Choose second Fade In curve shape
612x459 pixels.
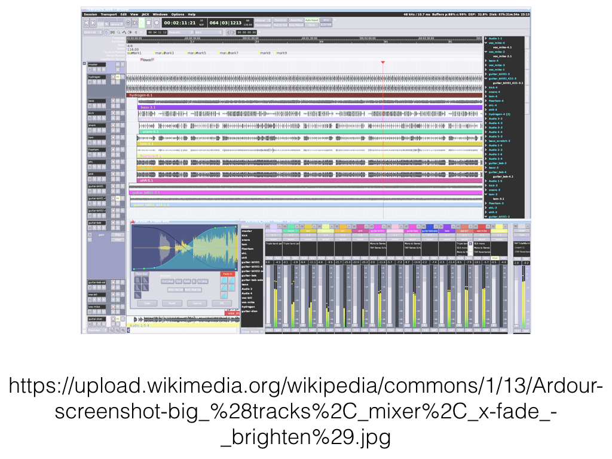(232, 280)
